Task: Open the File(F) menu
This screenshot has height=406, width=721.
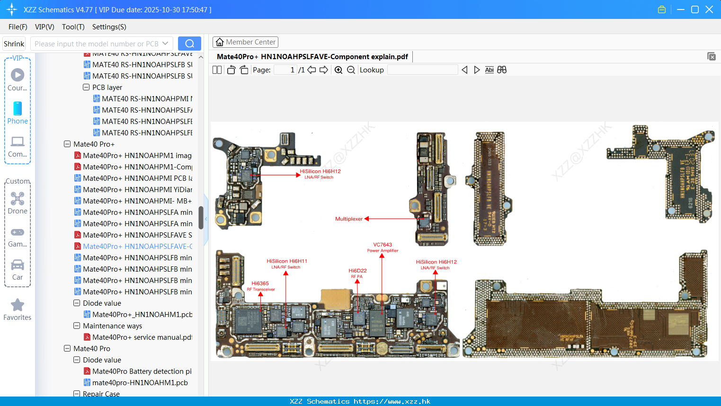Action: click(18, 27)
